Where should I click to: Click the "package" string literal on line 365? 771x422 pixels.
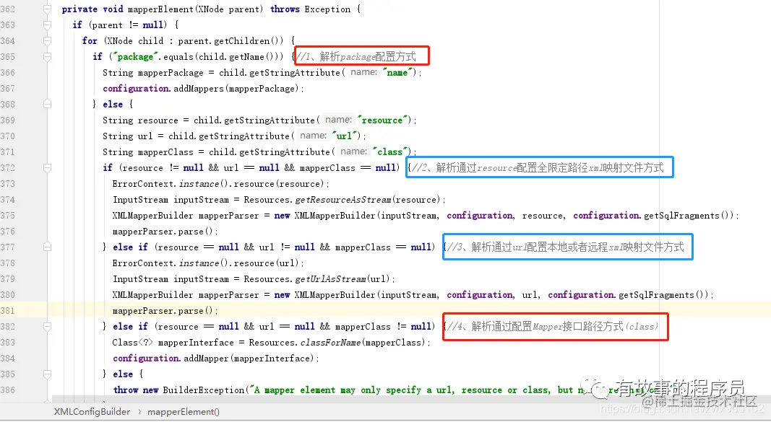click(135, 57)
